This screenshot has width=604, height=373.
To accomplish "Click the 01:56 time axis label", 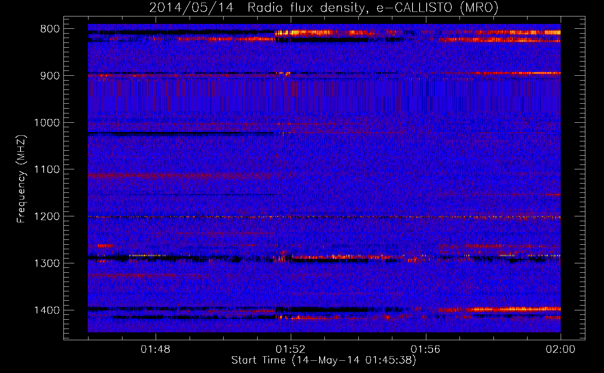I will [426, 350].
